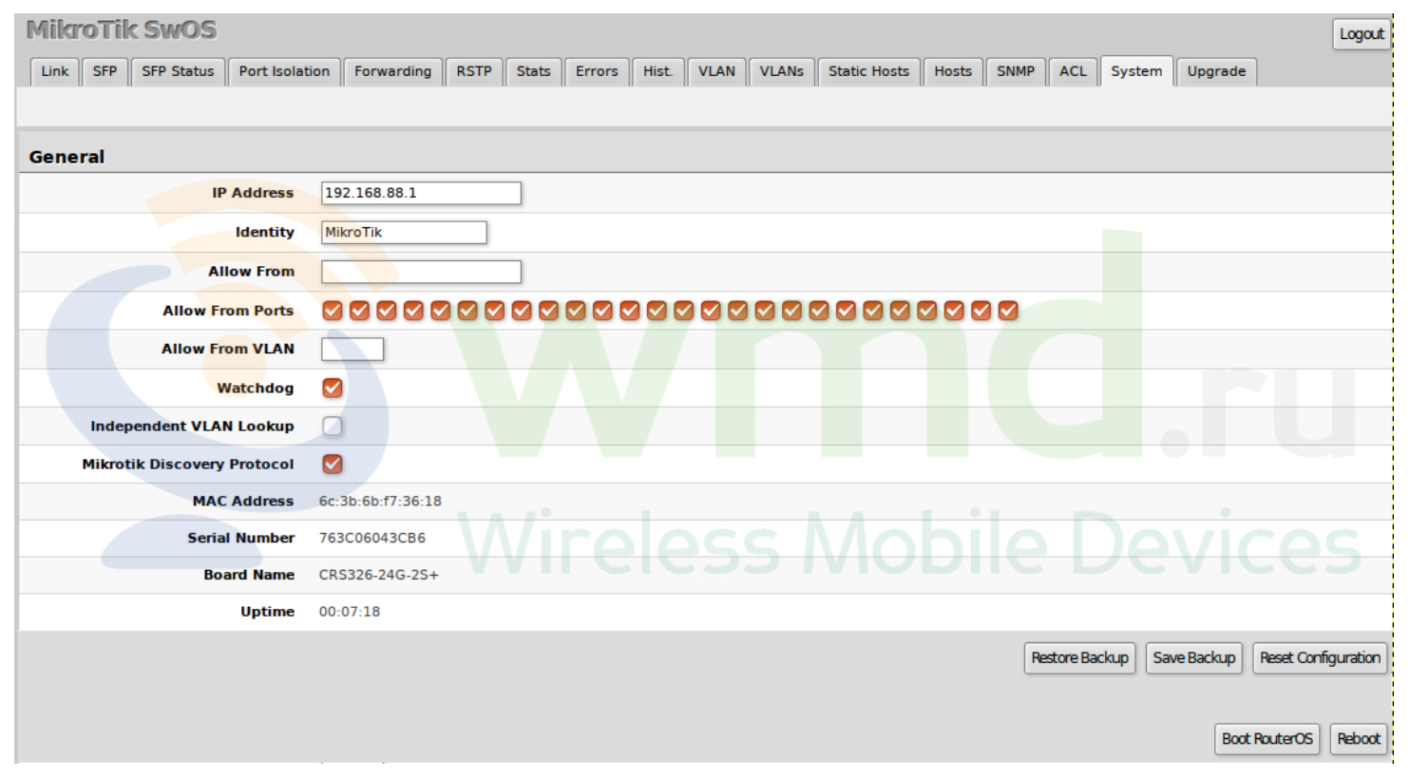Uncheck the last Allow From Ports checkbox
Image resolution: width=1410 pixels, height=778 pixels.
1008,311
